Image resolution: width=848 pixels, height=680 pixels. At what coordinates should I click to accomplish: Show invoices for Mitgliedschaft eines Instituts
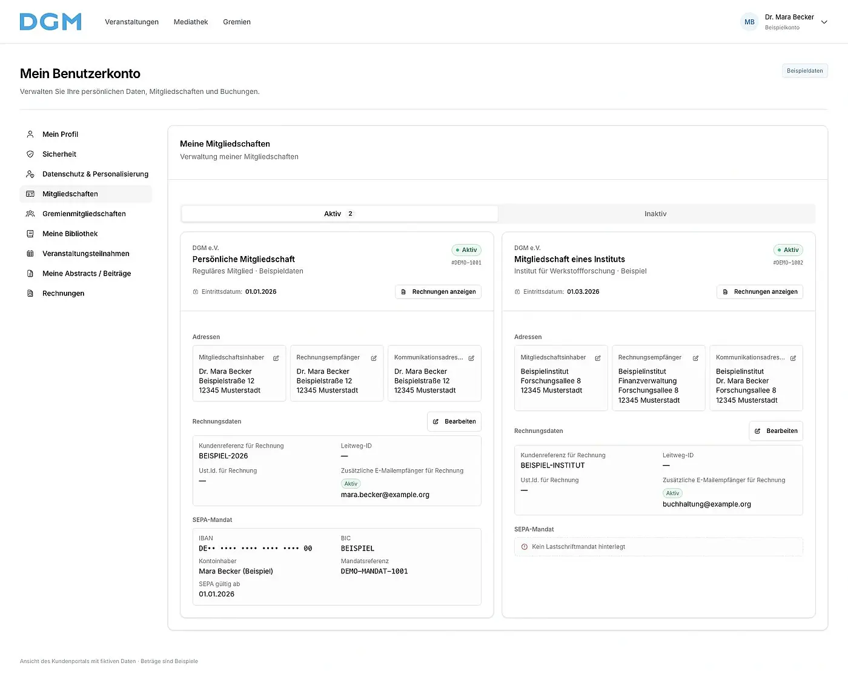(760, 292)
